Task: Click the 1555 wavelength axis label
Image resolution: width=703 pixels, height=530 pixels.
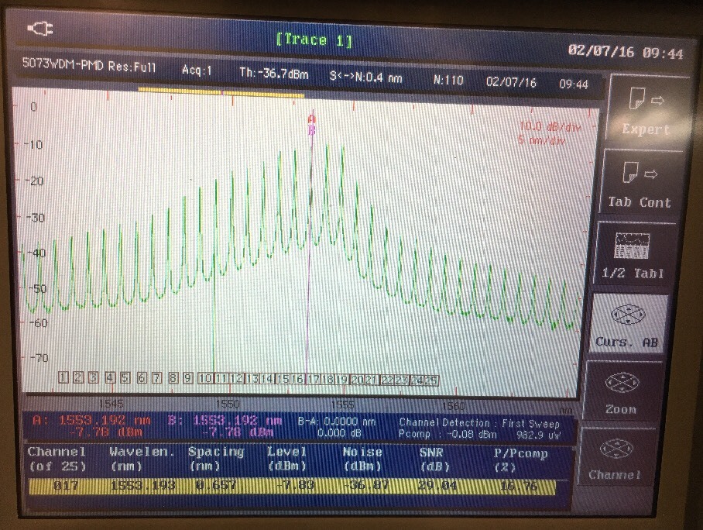Action: [x=342, y=404]
